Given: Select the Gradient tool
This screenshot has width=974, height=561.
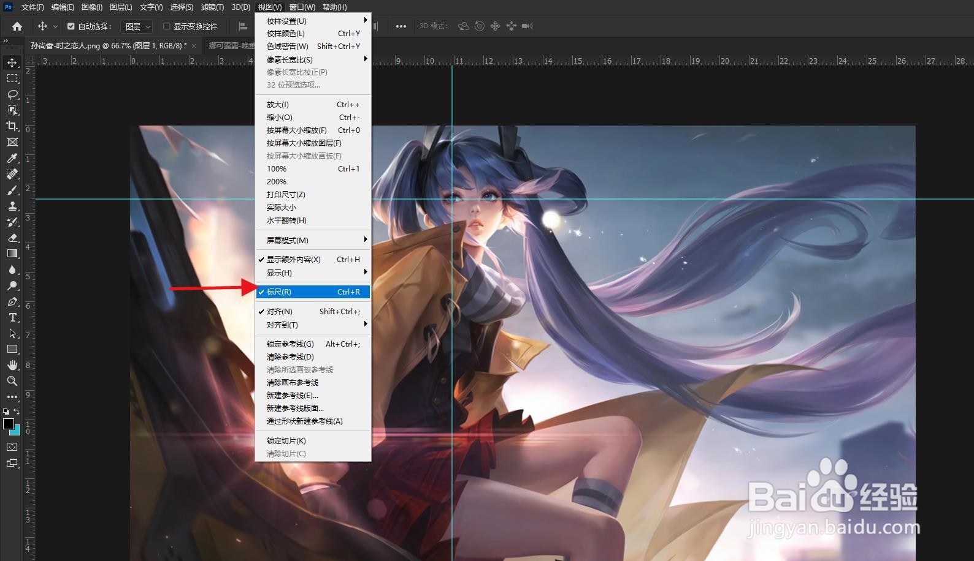Looking at the screenshot, I should 12,254.
